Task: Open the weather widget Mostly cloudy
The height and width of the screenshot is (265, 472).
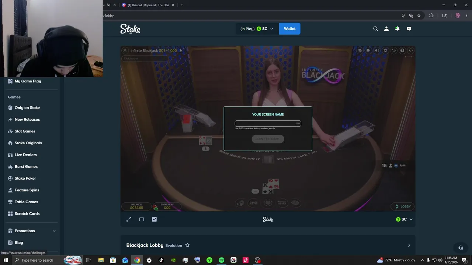Action: [x=396, y=260]
